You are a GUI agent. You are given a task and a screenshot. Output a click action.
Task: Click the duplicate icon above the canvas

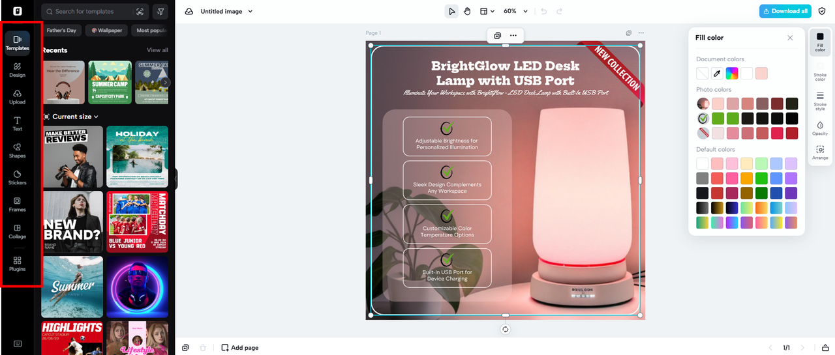(x=497, y=35)
